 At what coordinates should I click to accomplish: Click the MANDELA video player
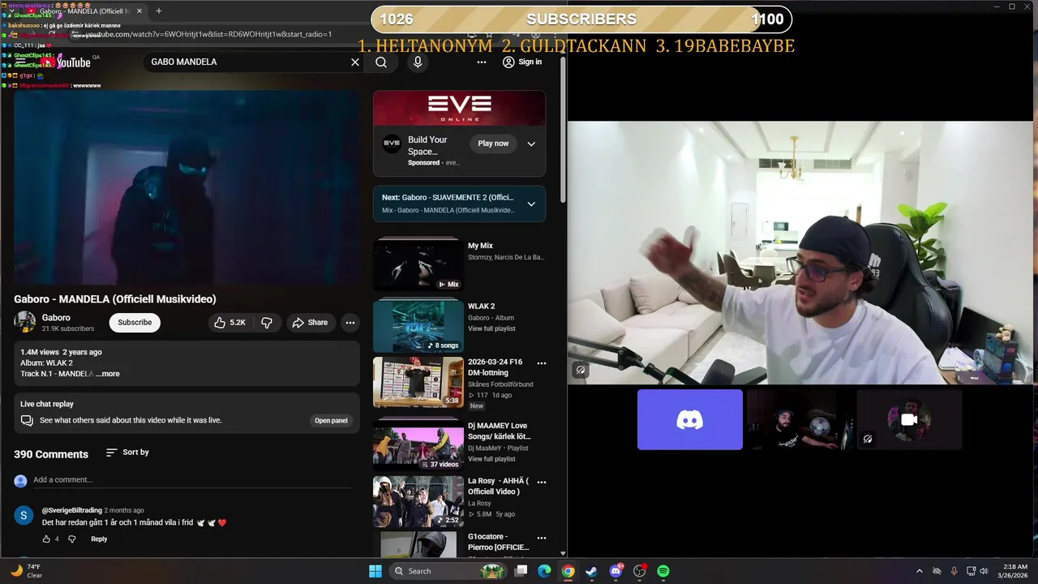tap(187, 187)
